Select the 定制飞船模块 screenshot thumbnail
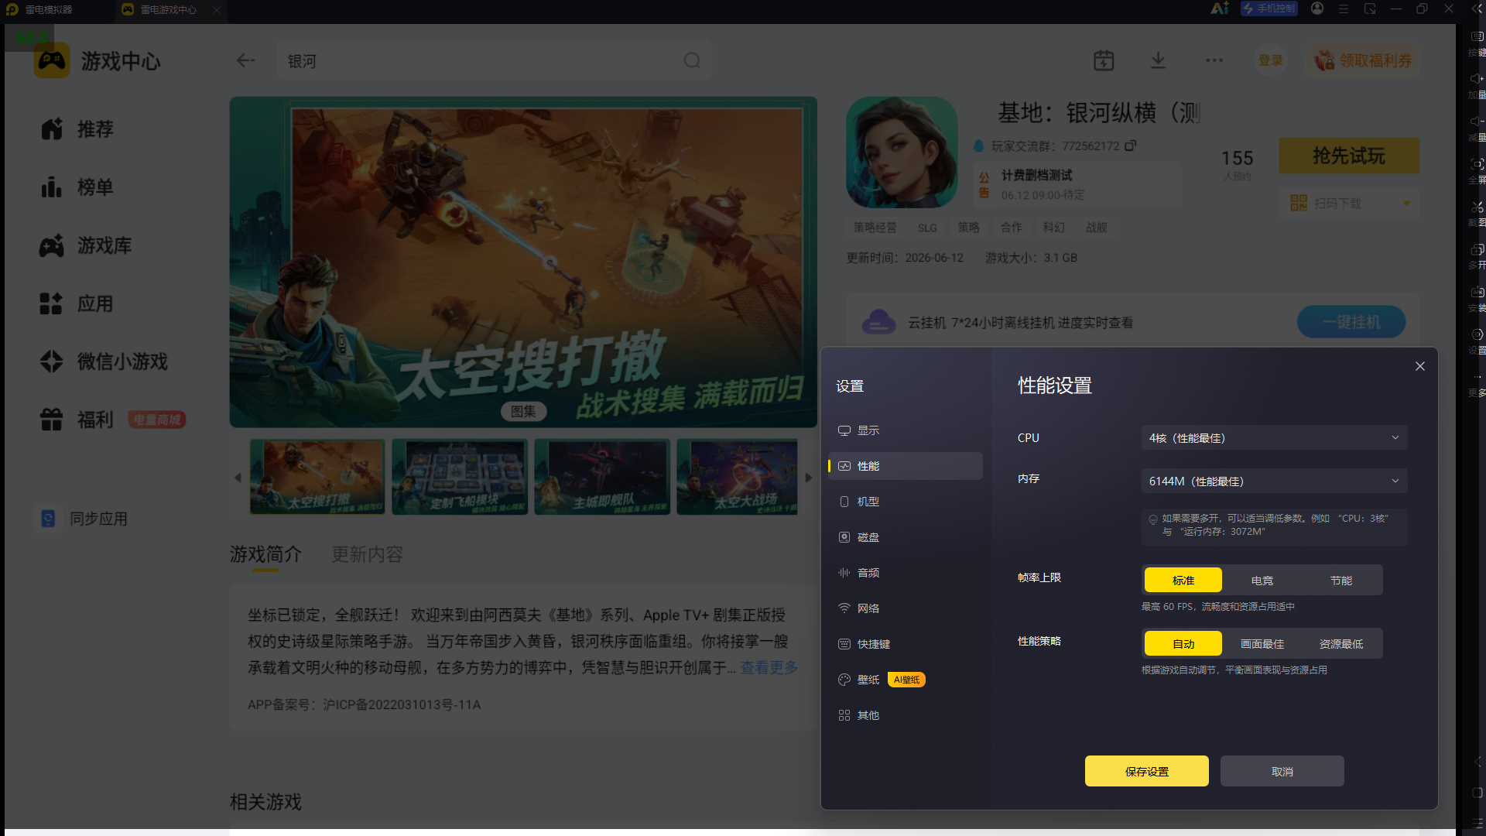 (x=460, y=477)
